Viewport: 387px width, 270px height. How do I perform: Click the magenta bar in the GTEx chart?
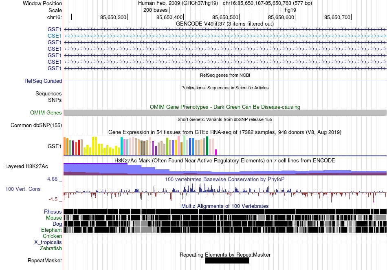pos(216,152)
